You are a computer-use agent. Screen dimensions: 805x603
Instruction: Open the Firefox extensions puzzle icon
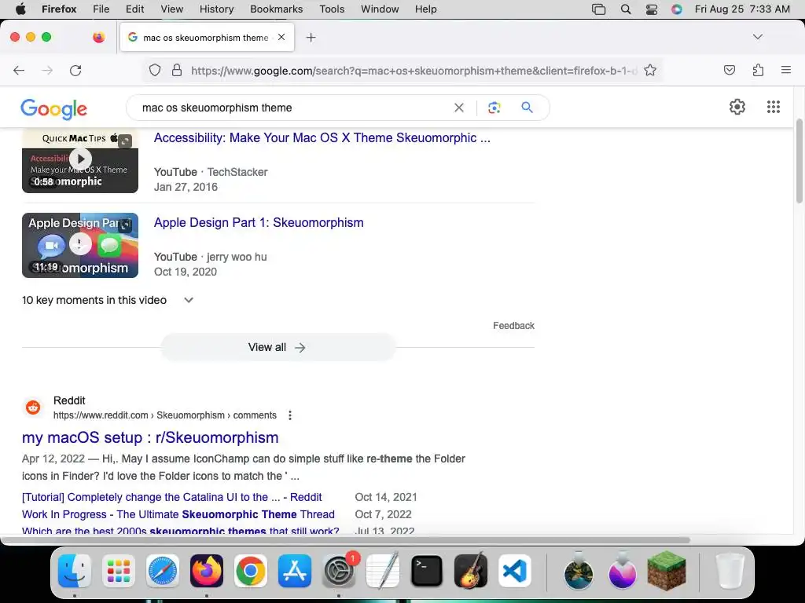(758, 70)
